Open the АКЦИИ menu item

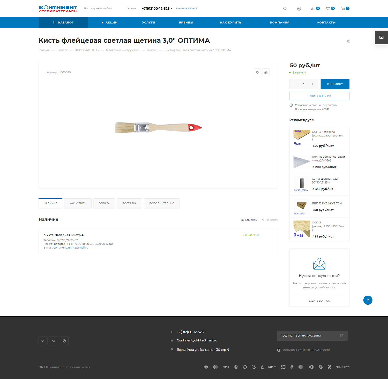point(109,23)
